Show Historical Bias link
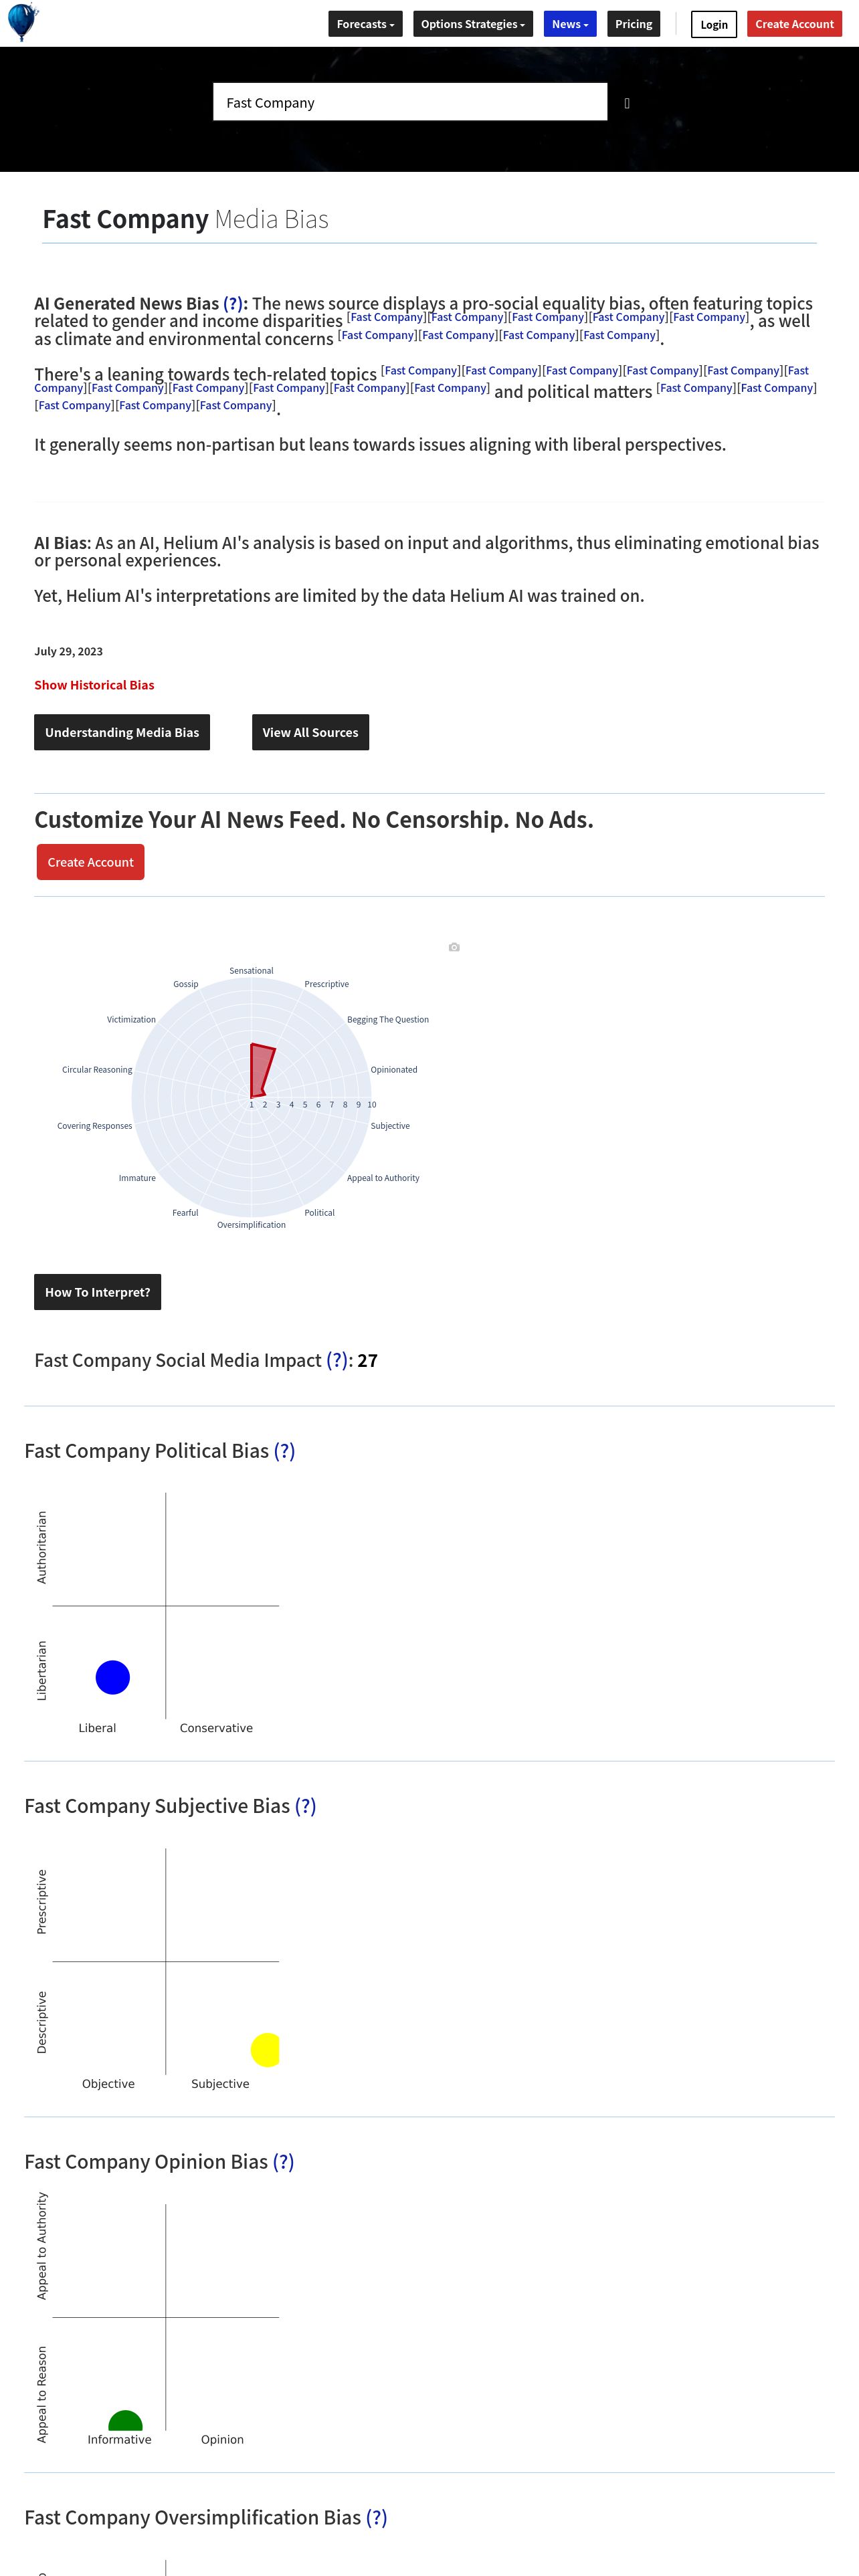 click(x=94, y=685)
